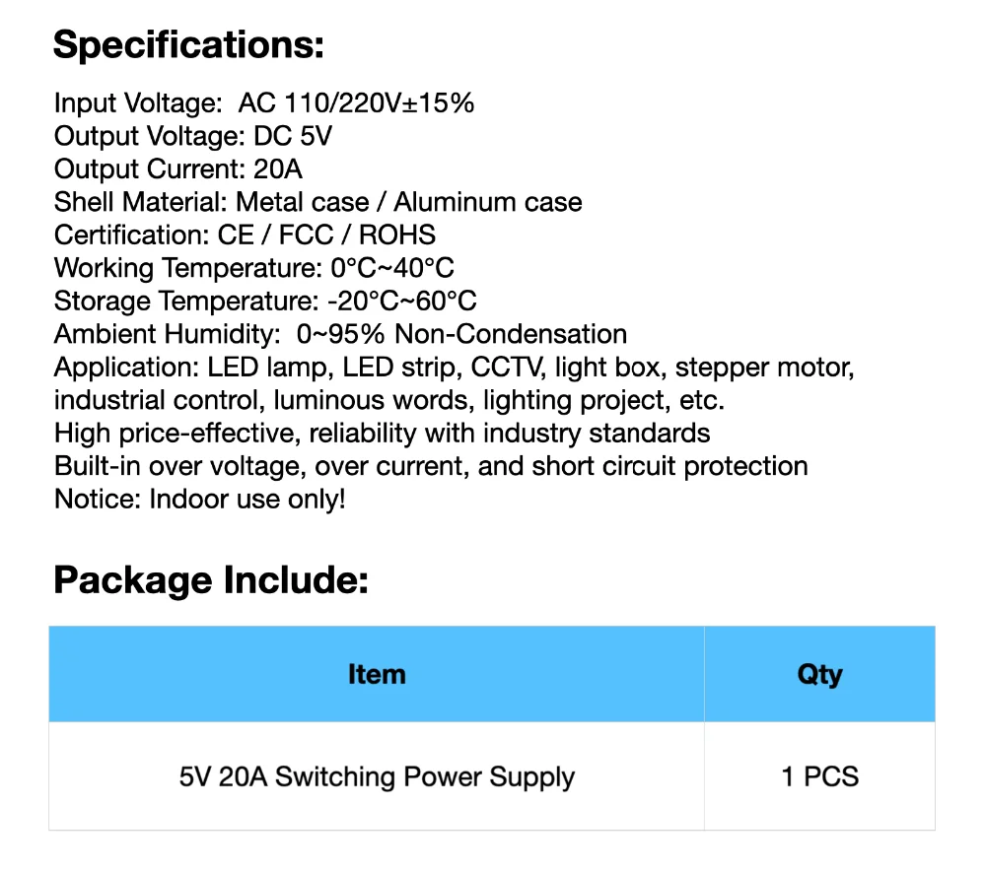Select the 5V 20A Switching Power Supply cell
Viewport: 986px width, 874px height.
(377, 776)
